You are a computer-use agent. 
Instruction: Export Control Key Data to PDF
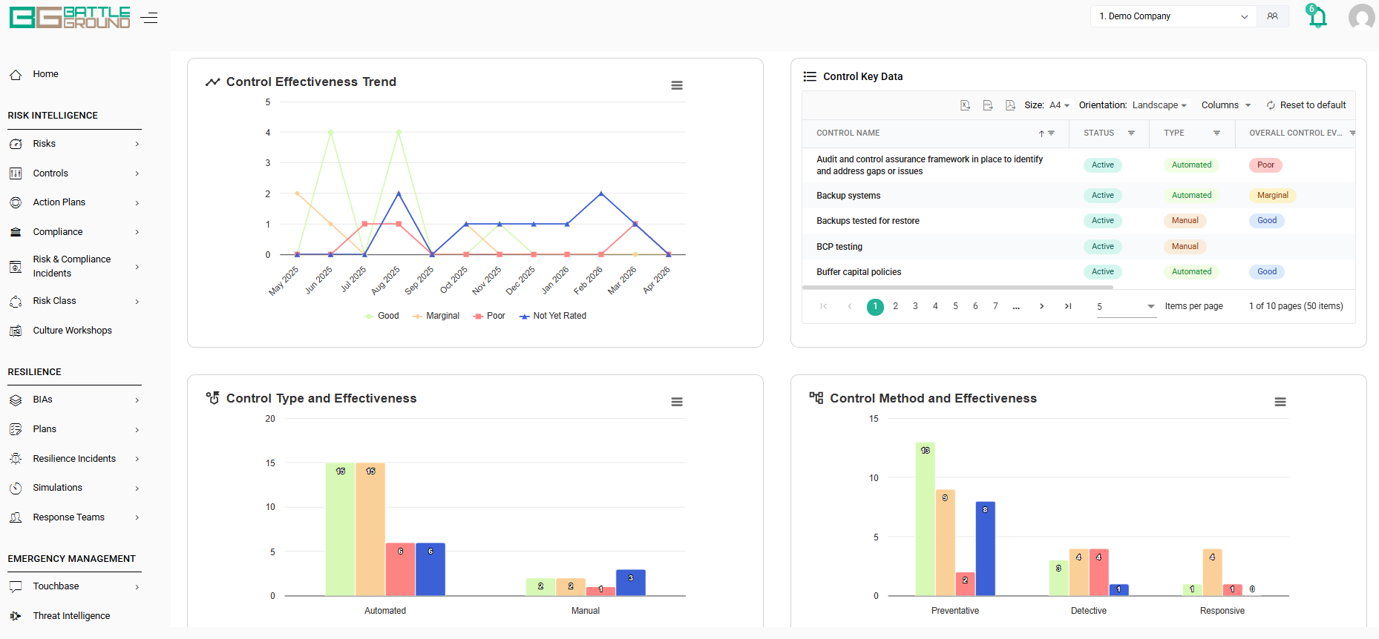(x=1010, y=105)
